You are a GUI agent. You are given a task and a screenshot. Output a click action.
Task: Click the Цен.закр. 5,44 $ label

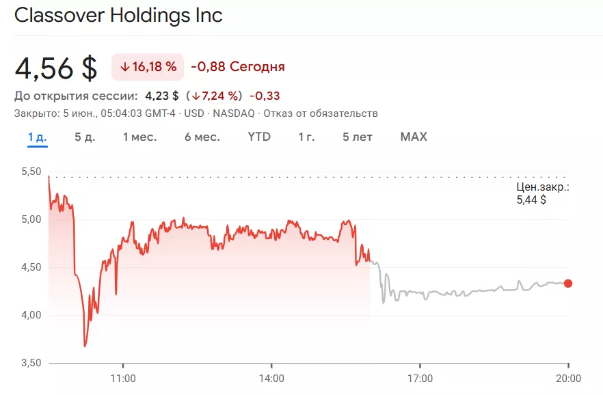pyautogui.click(x=543, y=193)
